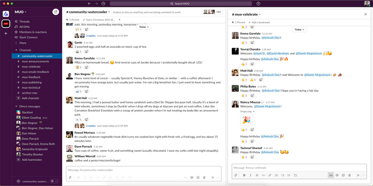Viewport: 373px width, 186px height.
Task: Open shortcuts lightning icon in muo-celebrate composer
Action: pos(236,175)
